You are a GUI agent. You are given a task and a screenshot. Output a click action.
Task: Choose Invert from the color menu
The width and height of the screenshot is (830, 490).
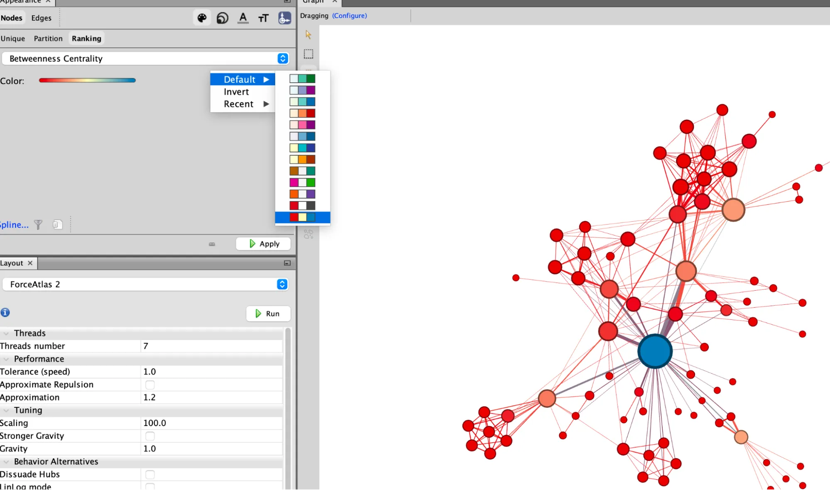[x=236, y=92]
